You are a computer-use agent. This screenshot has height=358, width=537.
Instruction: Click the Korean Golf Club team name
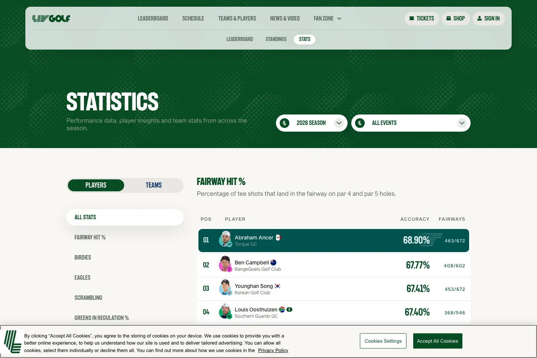click(252, 293)
